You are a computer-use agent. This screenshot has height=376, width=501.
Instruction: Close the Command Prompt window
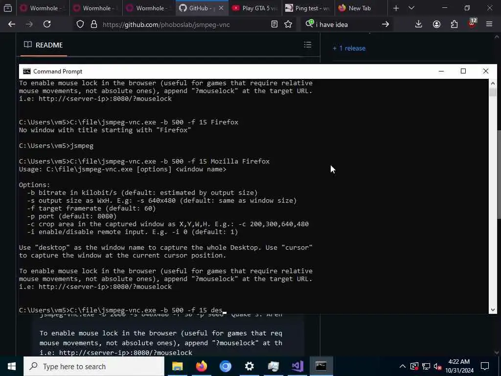(486, 71)
